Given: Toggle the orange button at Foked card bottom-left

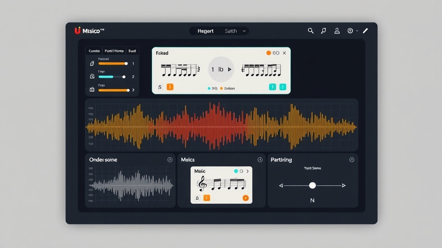Looking at the screenshot, I should point(170,87).
